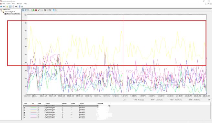Select % Processor Time row for instance 7
Screen dimensions: 212x123
(67, 118)
